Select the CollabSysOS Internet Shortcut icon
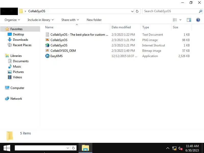The image size is (204, 153). 47,45
